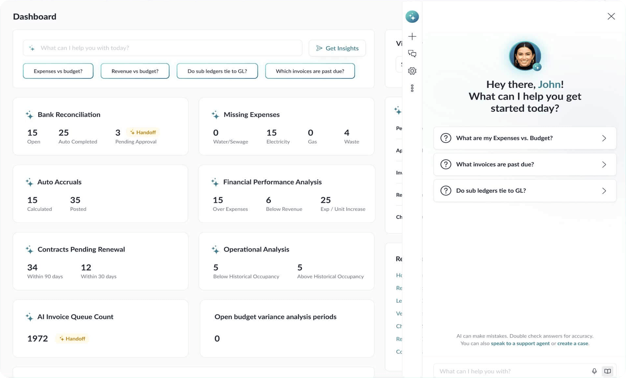Select dashboard 'Do sub ledgers tie to GL?' chip
626x378 pixels.
coord(217,71)
